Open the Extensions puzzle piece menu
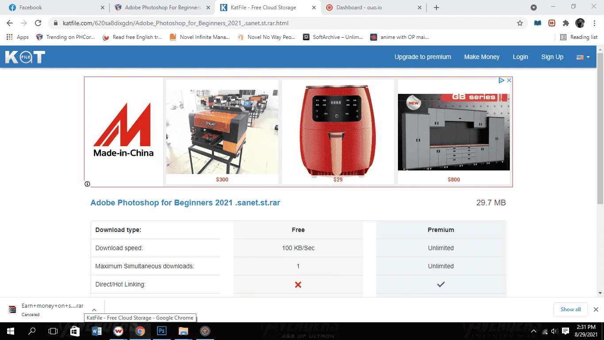This screenshot has height=340, width=604. pyautogui.click(x=566, y=23)
